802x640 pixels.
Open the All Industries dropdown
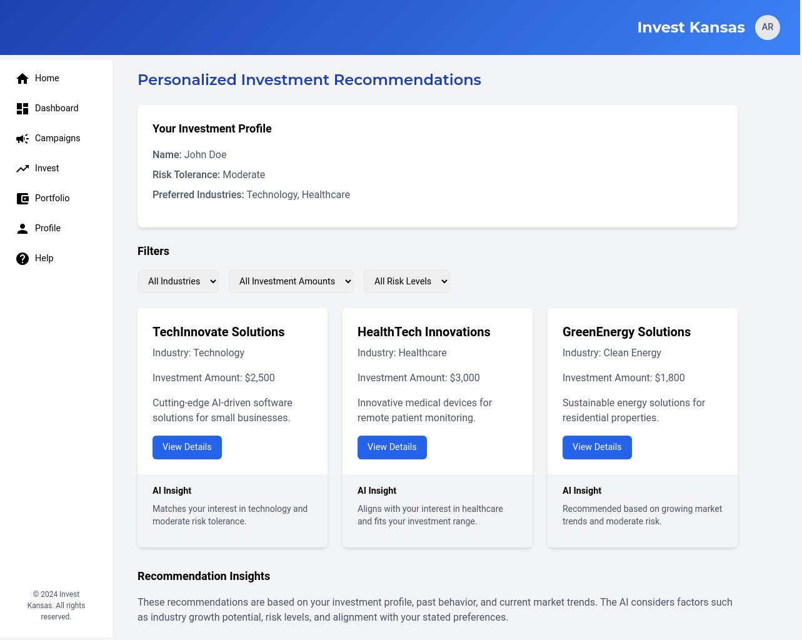click(x=178, y=281)
